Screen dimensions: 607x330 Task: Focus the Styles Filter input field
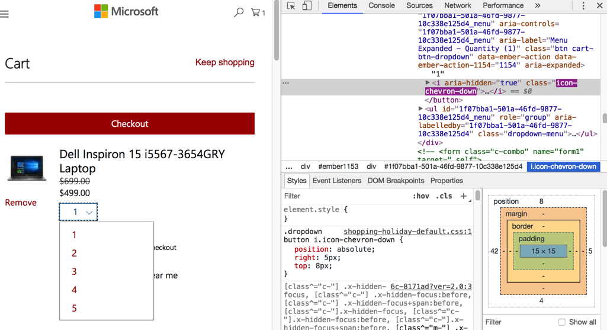(345, 196)
